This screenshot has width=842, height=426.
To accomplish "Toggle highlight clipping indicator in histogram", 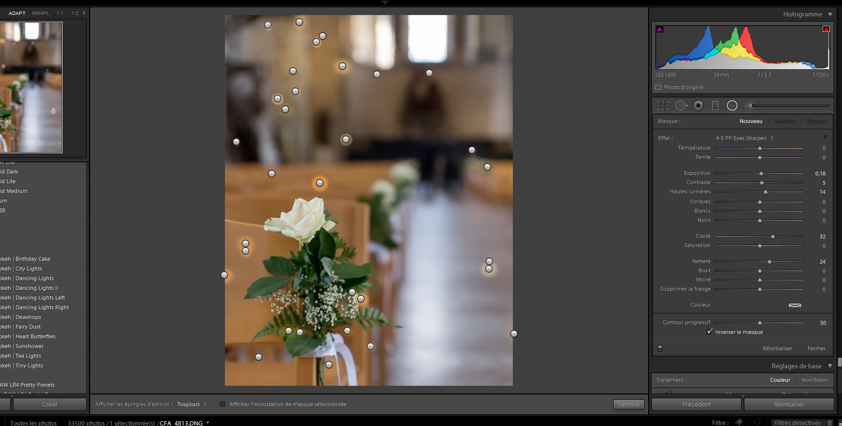I will 826,29.
